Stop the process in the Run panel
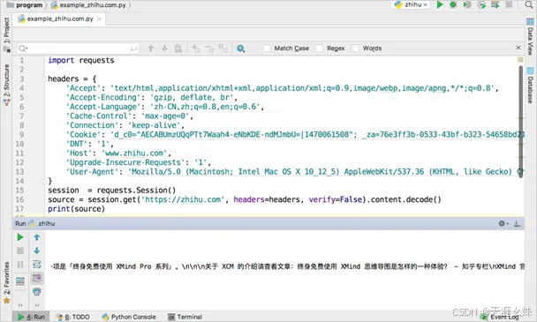Viewport: 537px width, 322px height. pos(20,251)
